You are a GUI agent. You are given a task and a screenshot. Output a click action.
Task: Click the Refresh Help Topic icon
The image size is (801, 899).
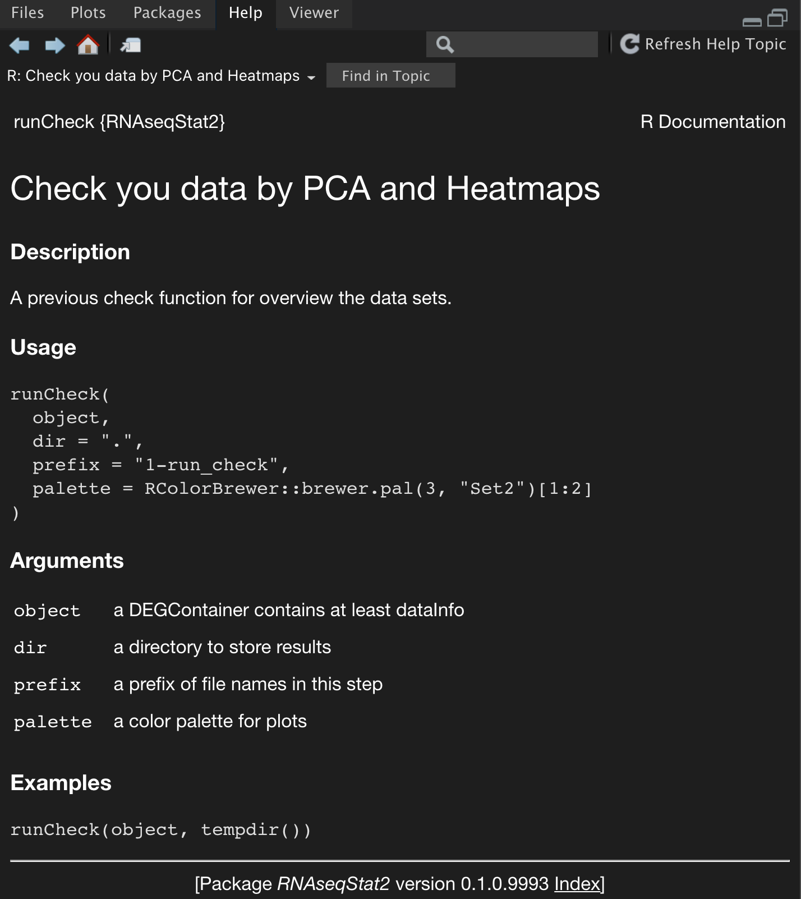[x=630, y=44]
